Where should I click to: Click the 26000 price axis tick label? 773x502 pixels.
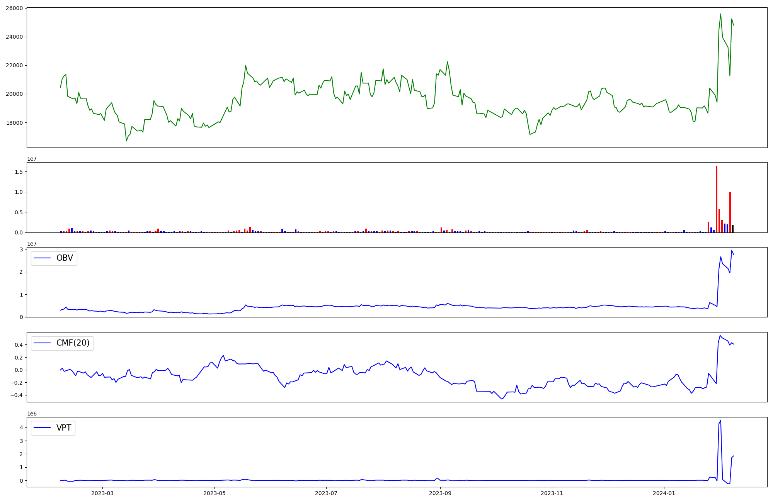click(14, 8)
